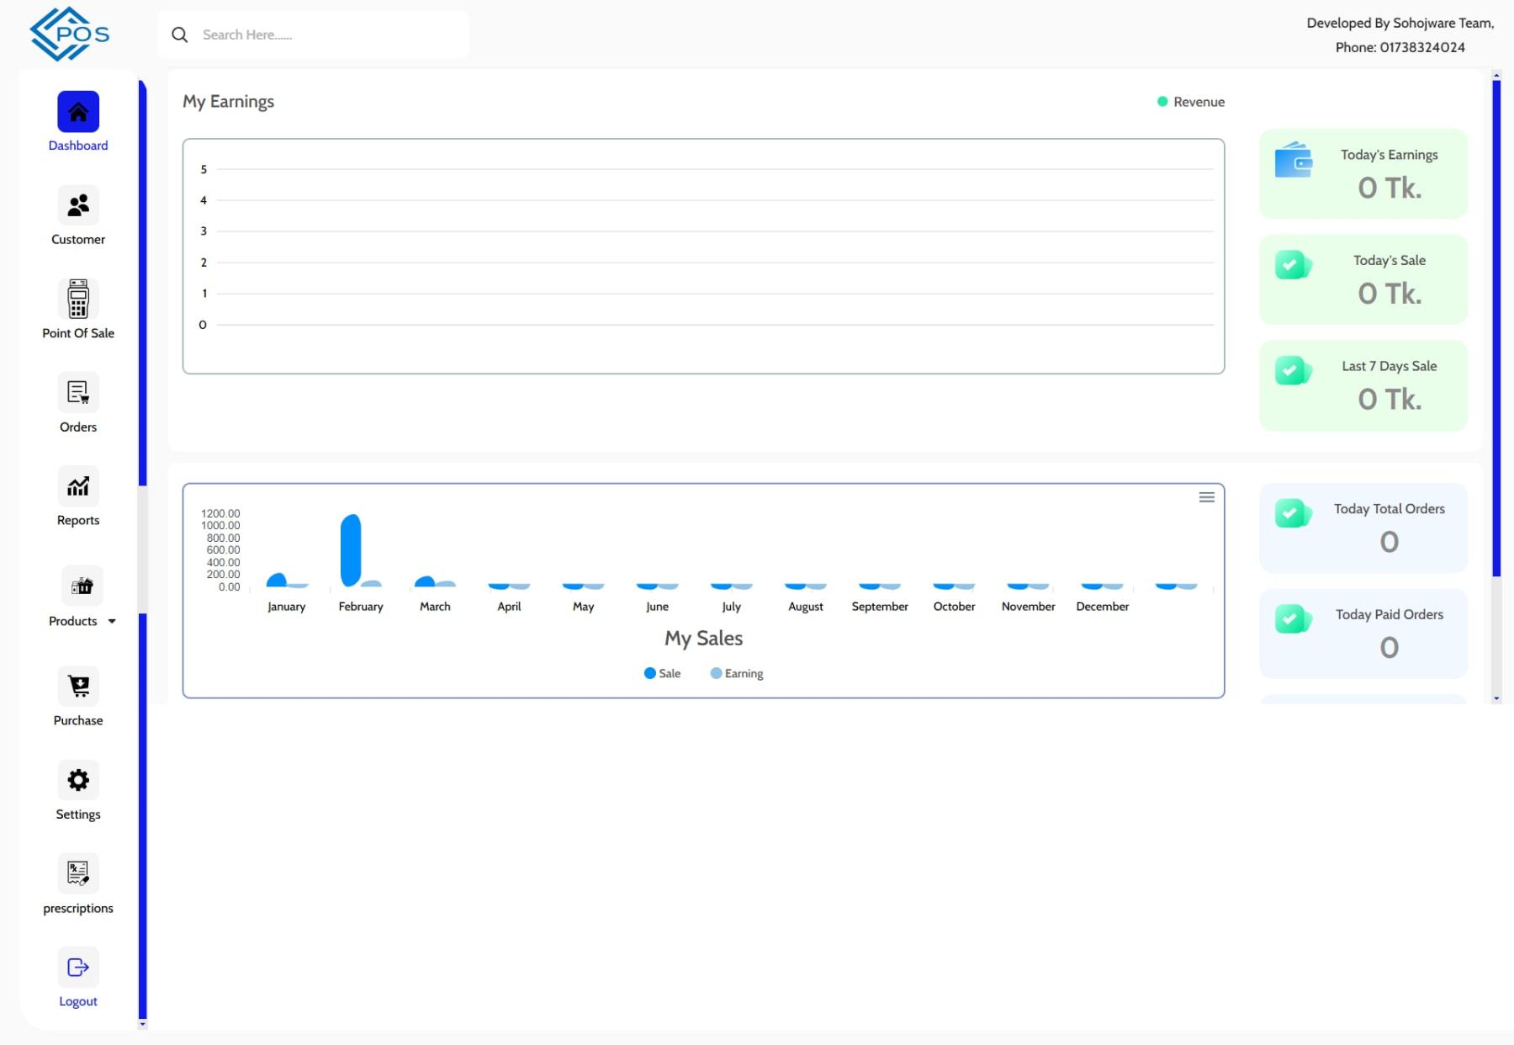Open the Today Paid Orders card

1363,634
